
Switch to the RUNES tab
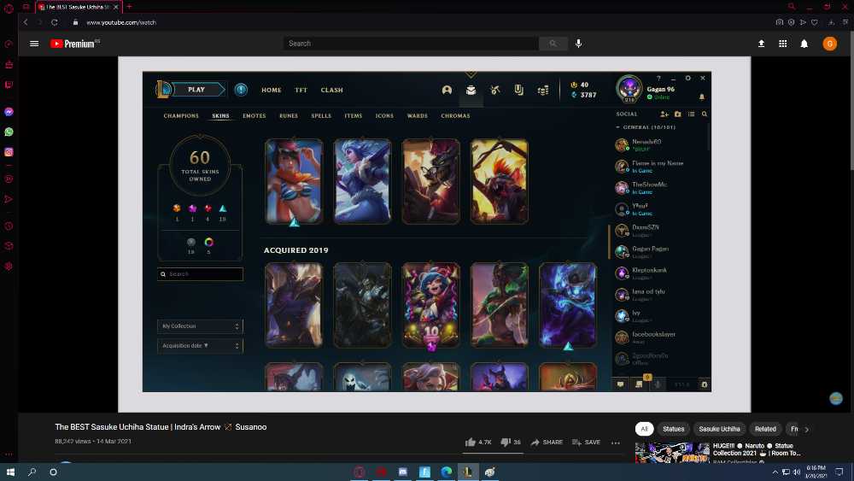[289, 115]
